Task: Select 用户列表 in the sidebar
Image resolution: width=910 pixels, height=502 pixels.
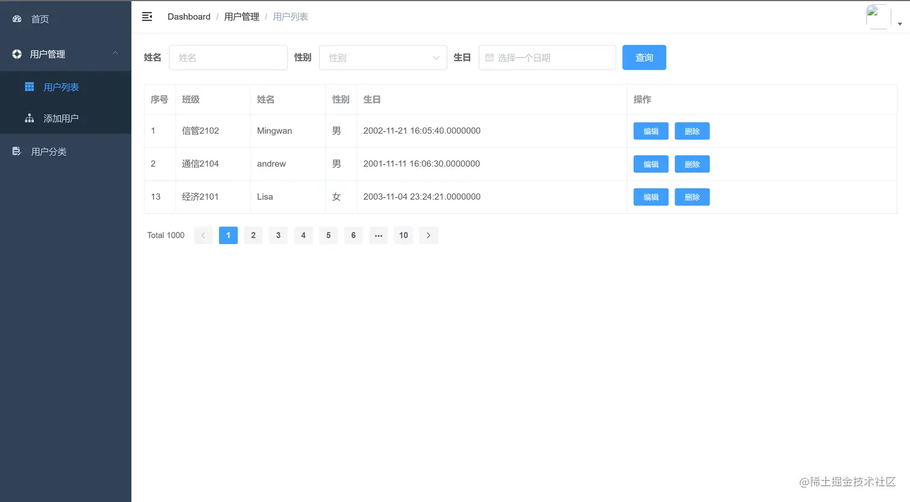Action: [x=66, y=87]
